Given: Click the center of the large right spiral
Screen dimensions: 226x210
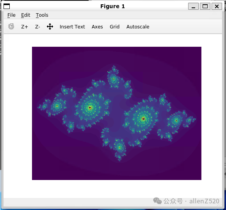Looking at the screenshot, I should point(143,119).
